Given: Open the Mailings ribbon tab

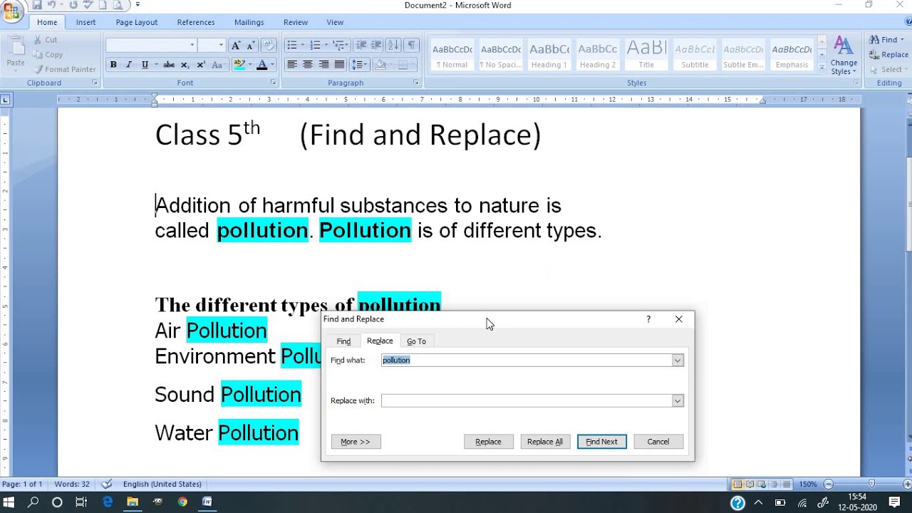Looking at the screenshot, I should [249, 22].
